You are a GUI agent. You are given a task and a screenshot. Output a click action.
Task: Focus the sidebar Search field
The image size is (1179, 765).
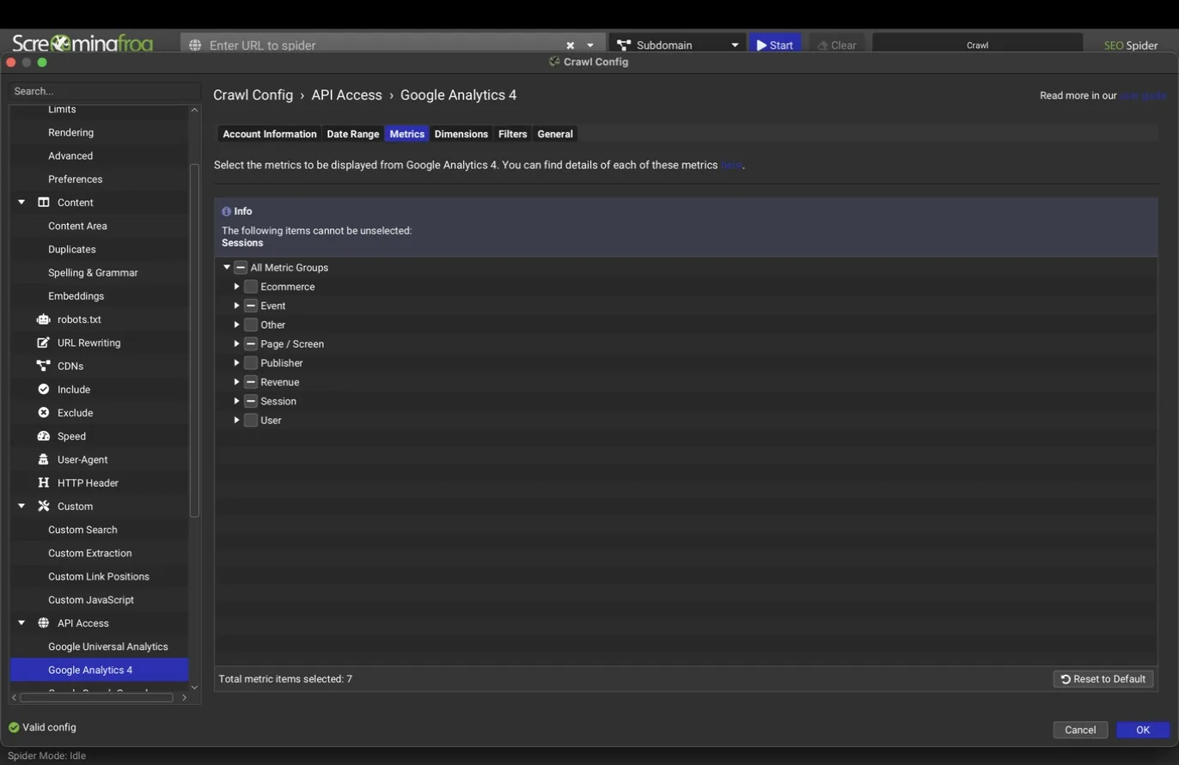105,91
